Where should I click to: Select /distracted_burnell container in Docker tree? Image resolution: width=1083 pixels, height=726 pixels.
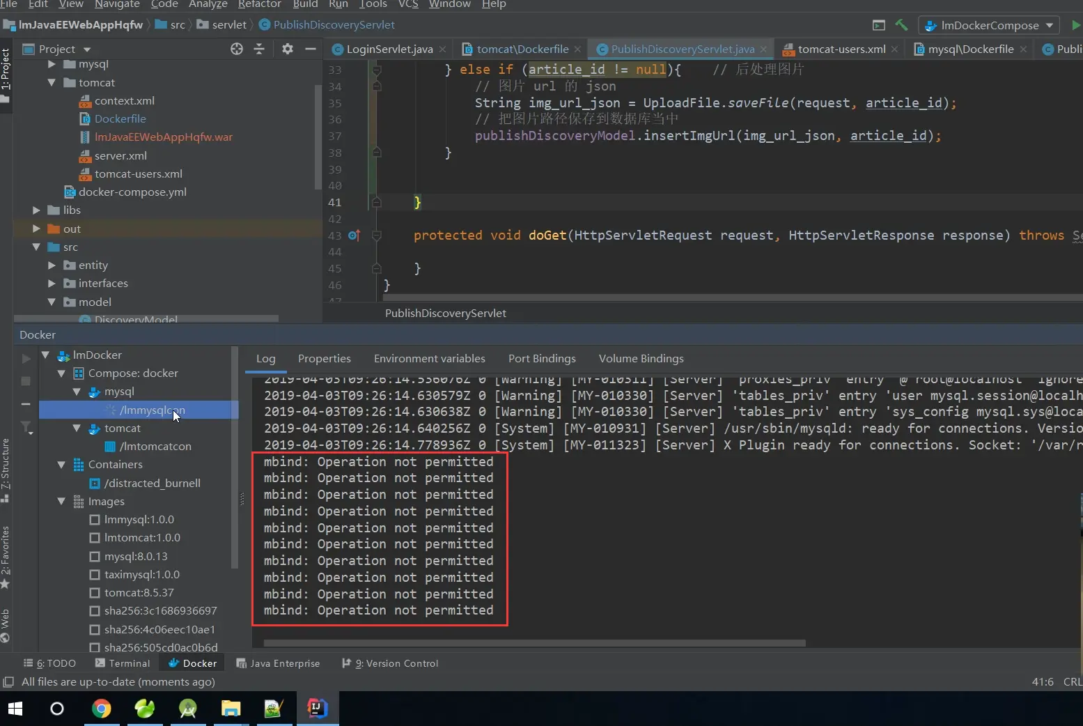pyautogui.click(x=153, y=484)
